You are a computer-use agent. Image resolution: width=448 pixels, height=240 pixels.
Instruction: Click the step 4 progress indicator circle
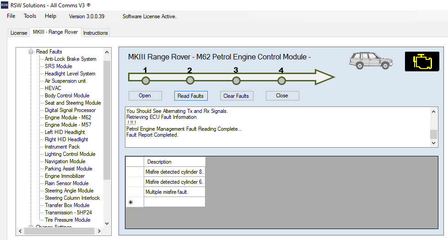pyautogui.click(x=281, y=81)
